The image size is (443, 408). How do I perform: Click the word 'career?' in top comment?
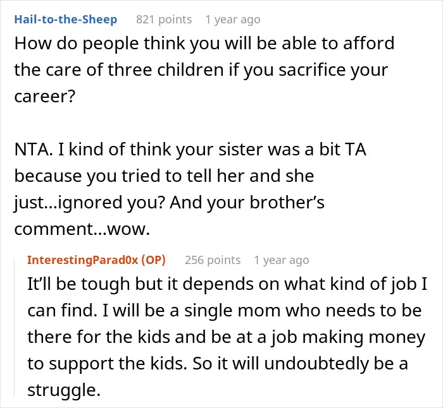point(45,97)
